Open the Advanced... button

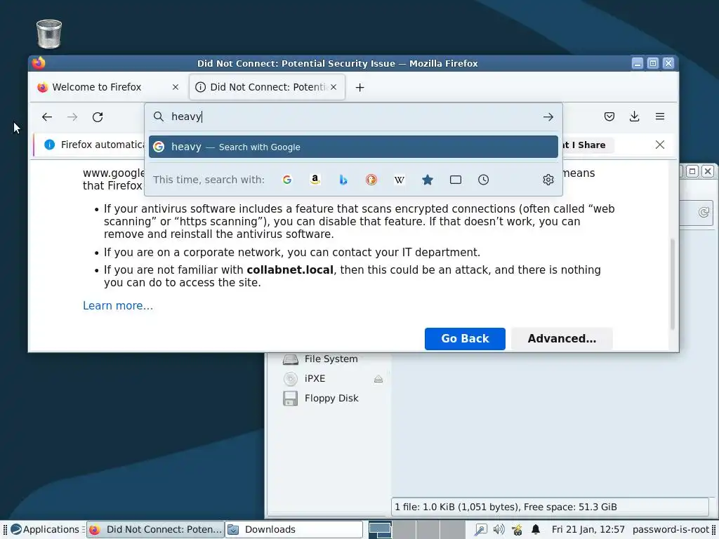point(562,339)
